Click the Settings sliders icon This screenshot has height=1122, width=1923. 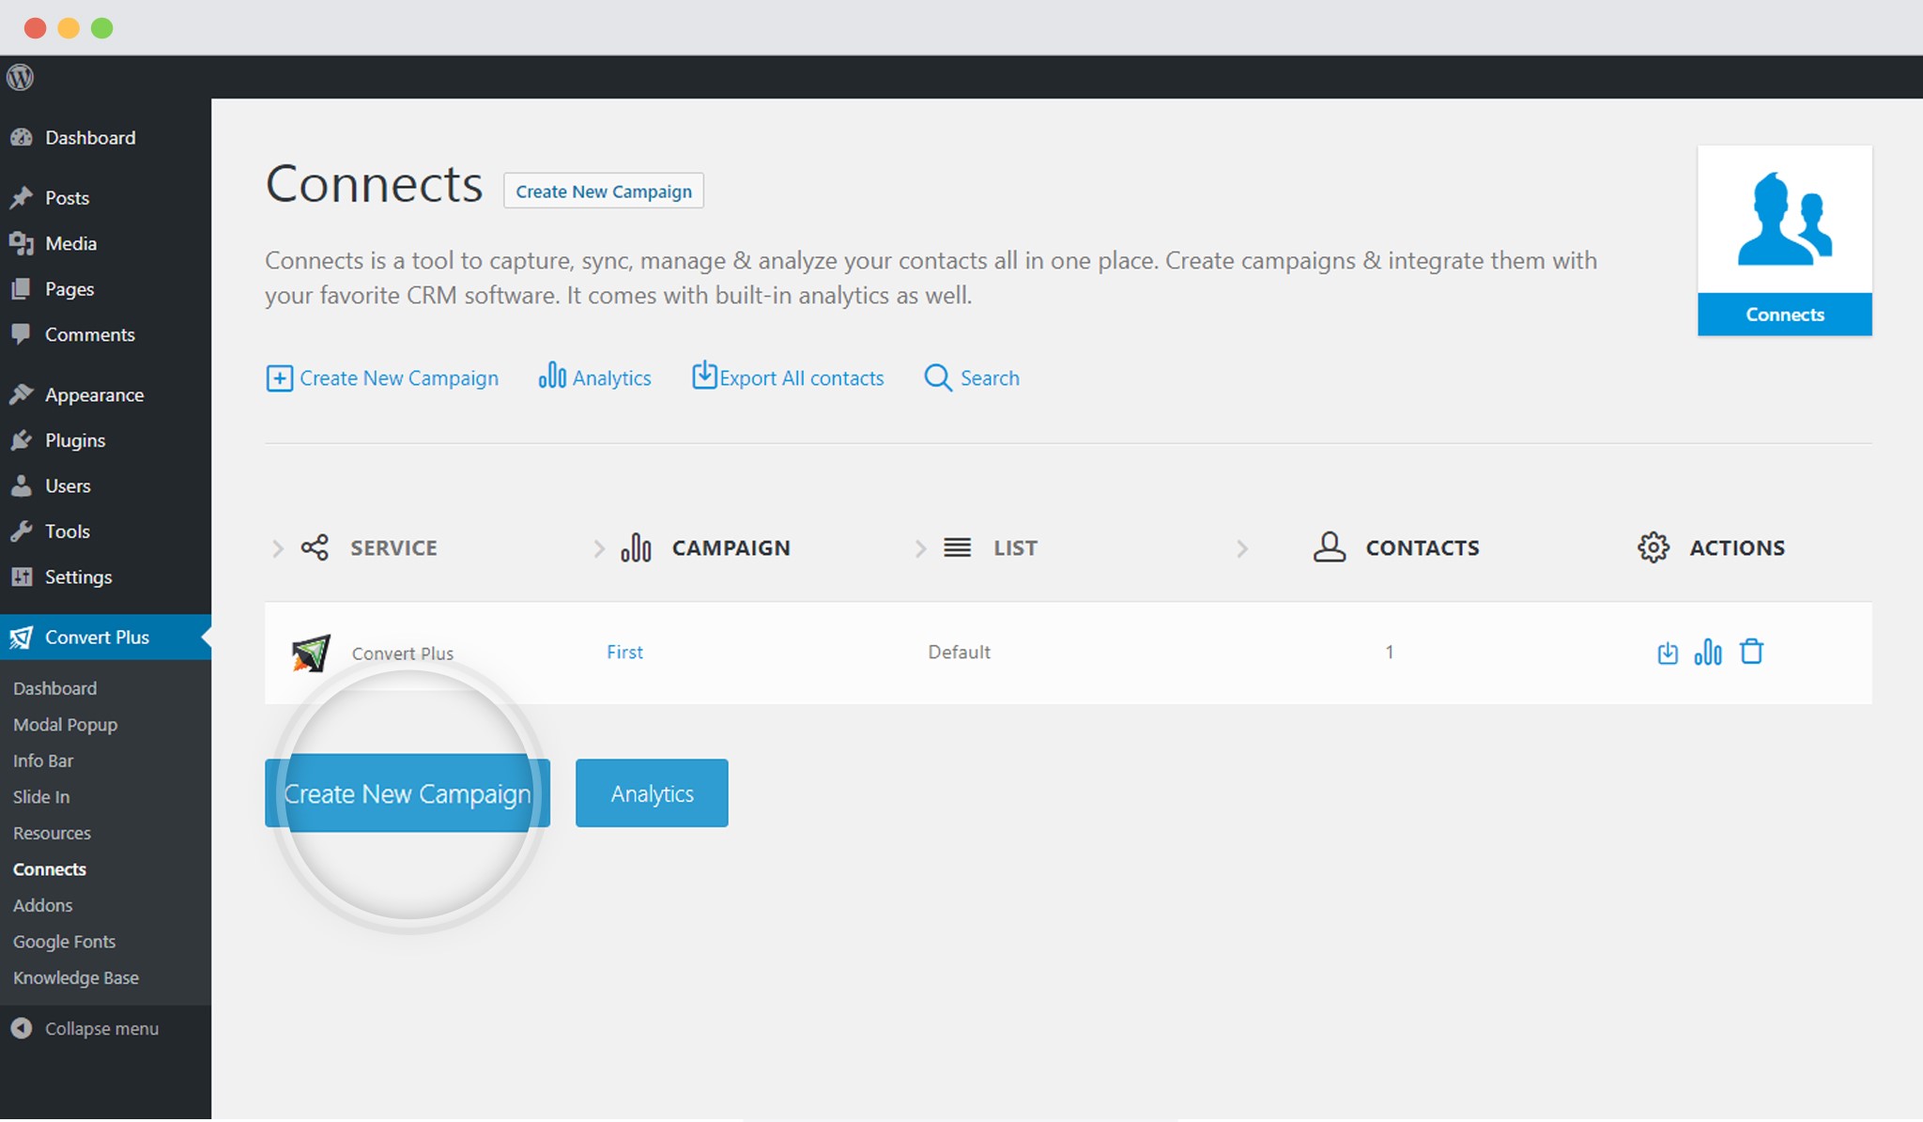point(22,576)
